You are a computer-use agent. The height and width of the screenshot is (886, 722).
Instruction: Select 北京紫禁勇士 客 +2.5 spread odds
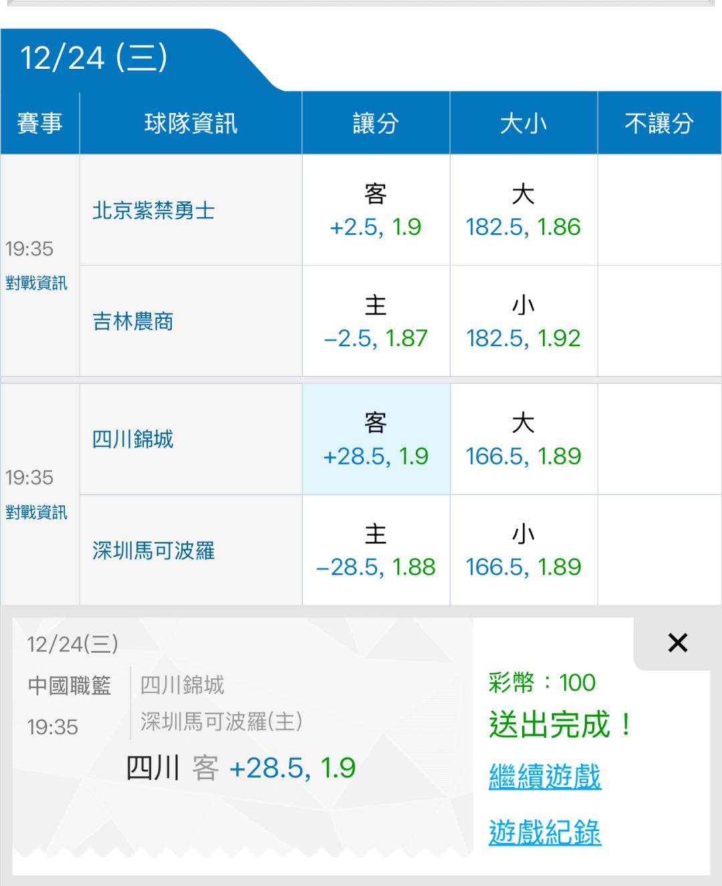376,210
